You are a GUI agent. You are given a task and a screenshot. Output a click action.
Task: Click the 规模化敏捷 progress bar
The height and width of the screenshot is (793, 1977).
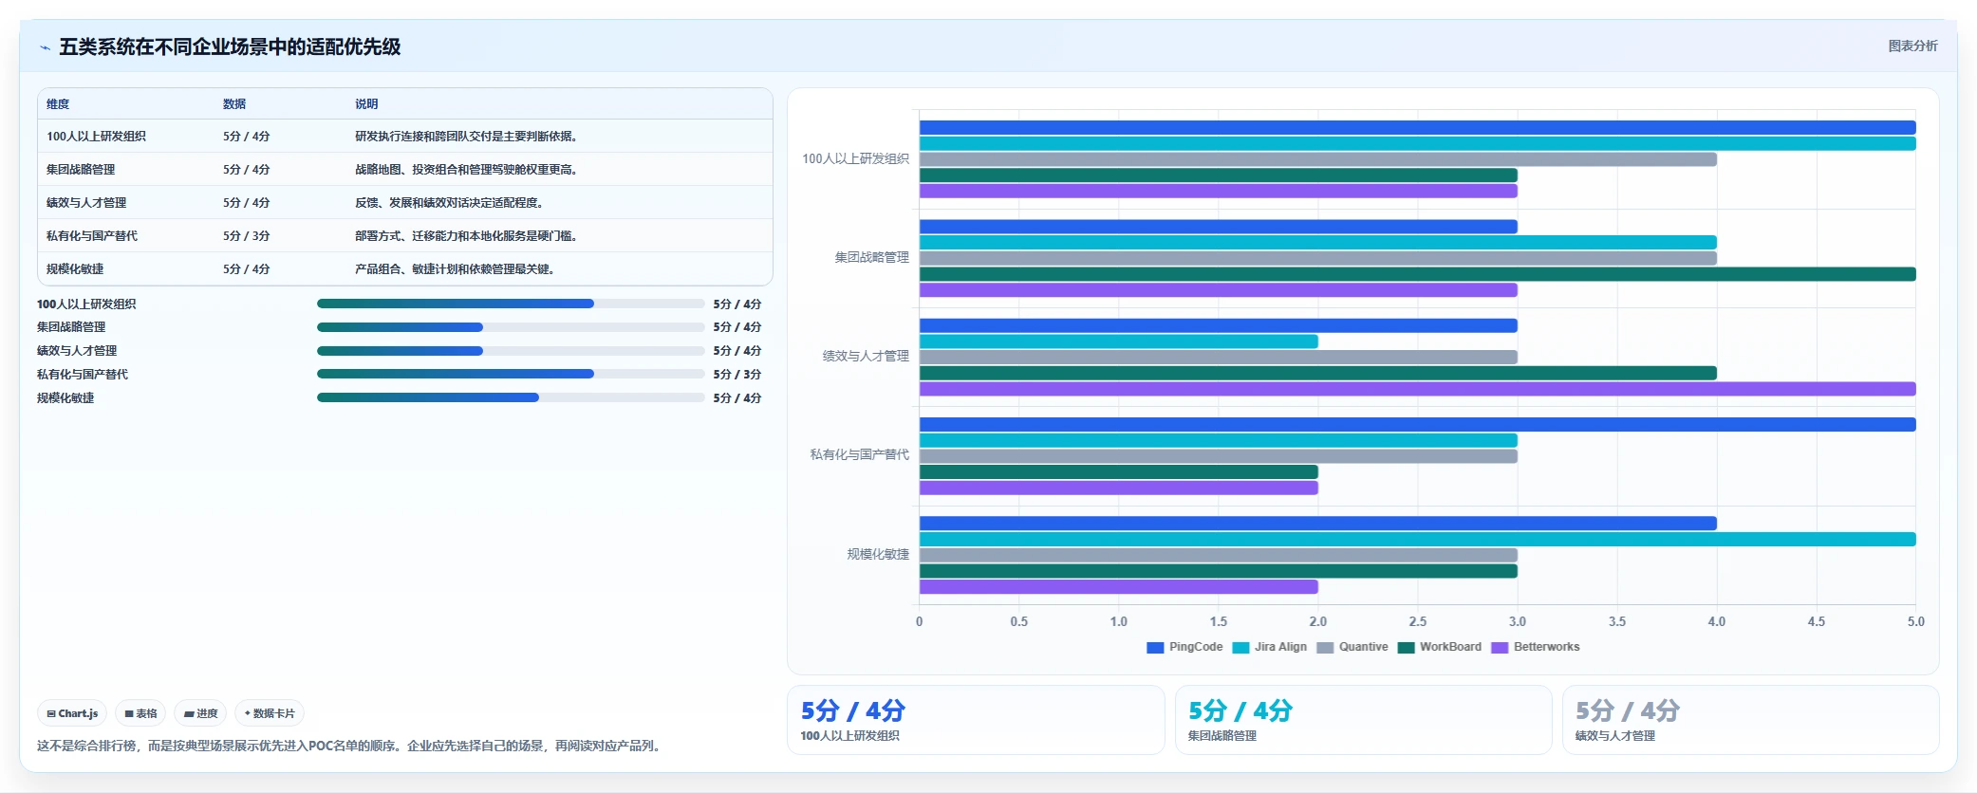pyautogui.click(x=511, y=397)
